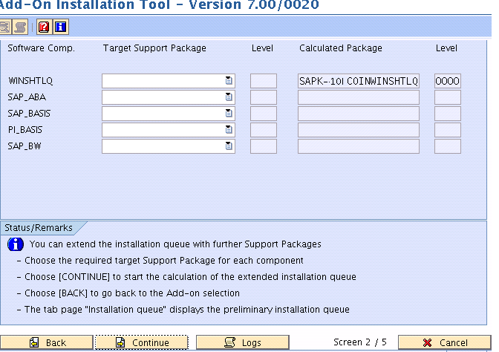This screenshot has width=499, height=352.
Task: Click the first toolbar icon left of the scroll
Action: [x=5, y=27]
